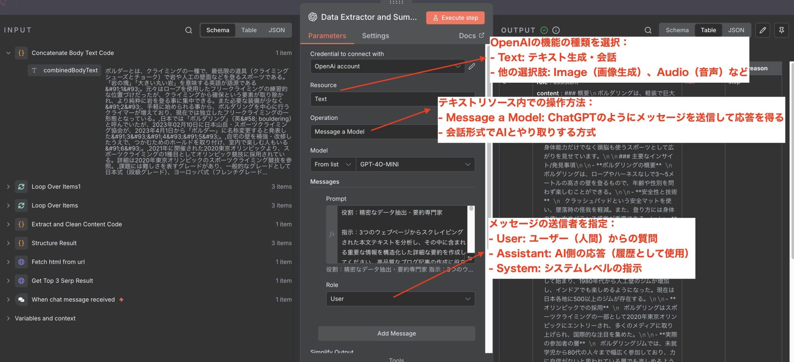This screenshot has width=794, height=362.
Task: Click the Fetch html from url globe icon
Action: click(x=22, y=262)
